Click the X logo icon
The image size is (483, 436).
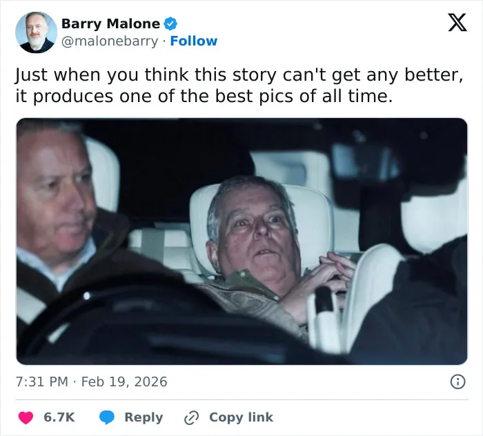click(x=457, y=23)
